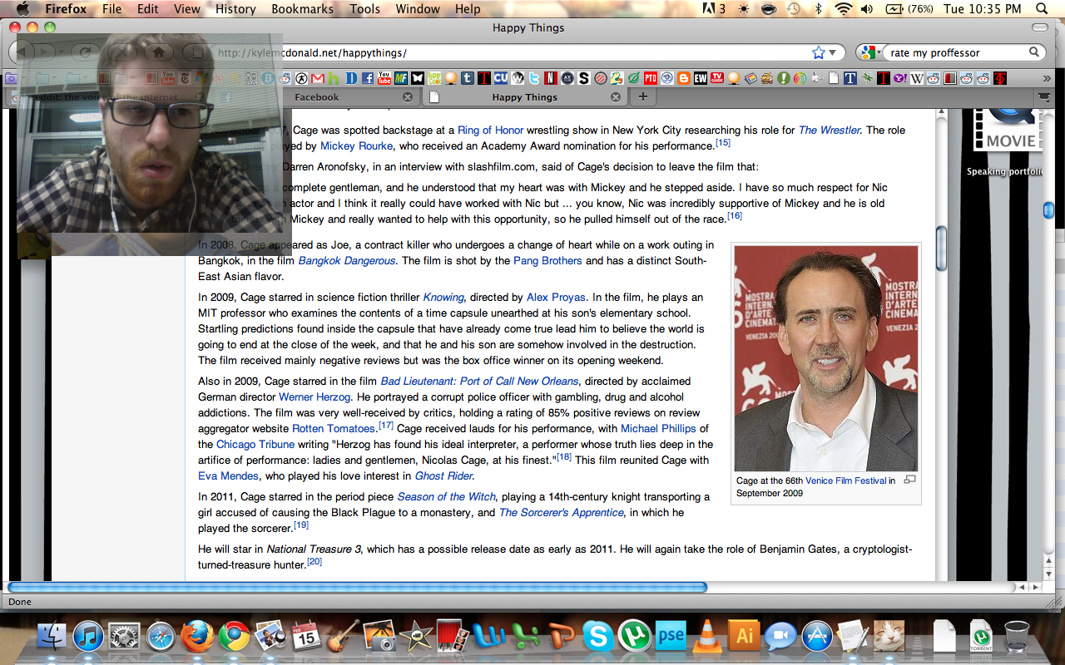The image size is (1065, 665).
Task: Launch VLC from the dock
Action: tap(708, 637)
